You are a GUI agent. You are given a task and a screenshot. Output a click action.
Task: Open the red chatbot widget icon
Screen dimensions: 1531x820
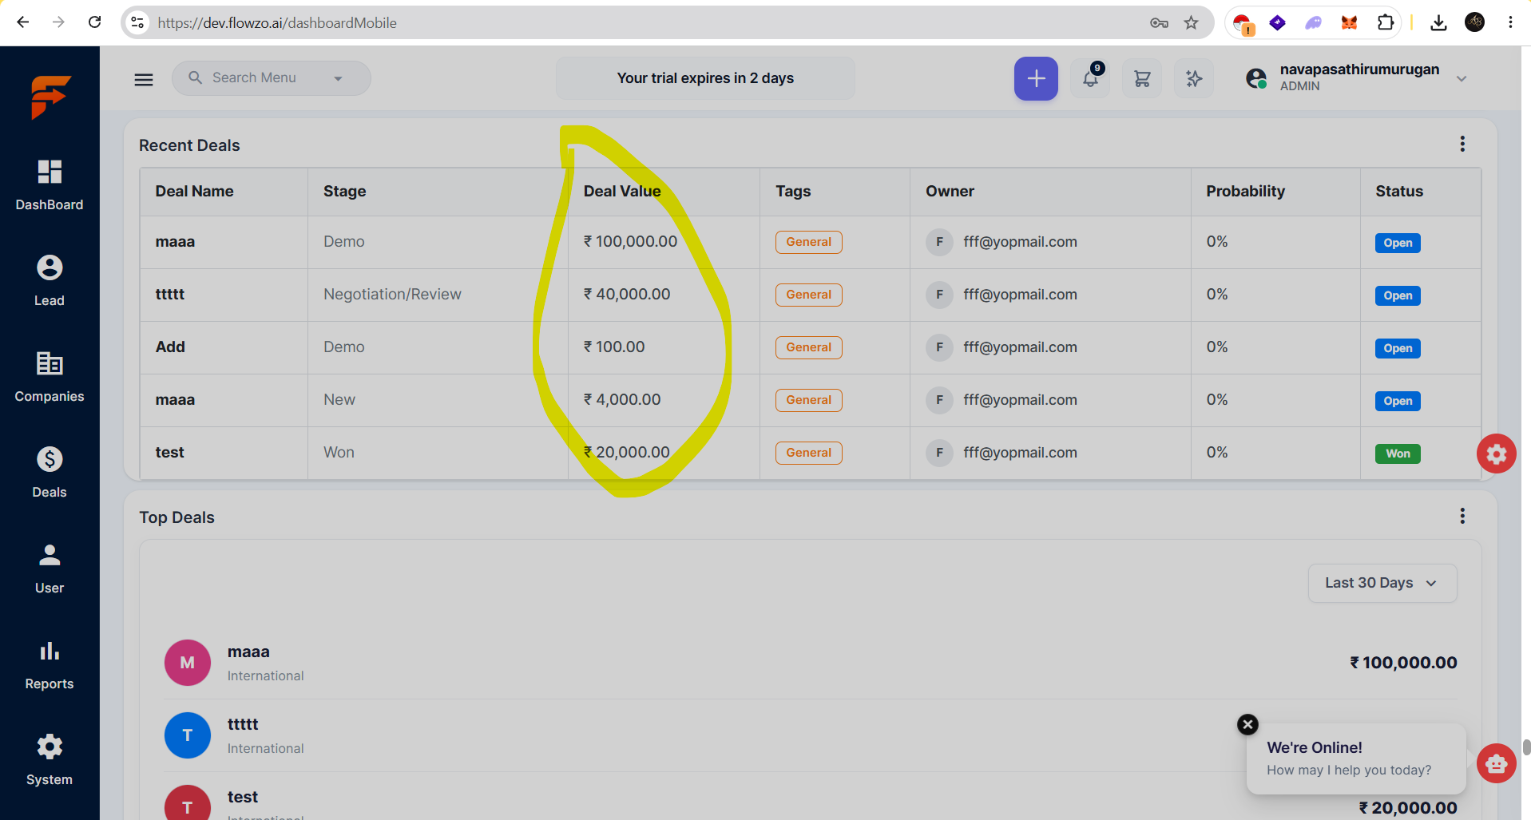tap(1496, 763)
